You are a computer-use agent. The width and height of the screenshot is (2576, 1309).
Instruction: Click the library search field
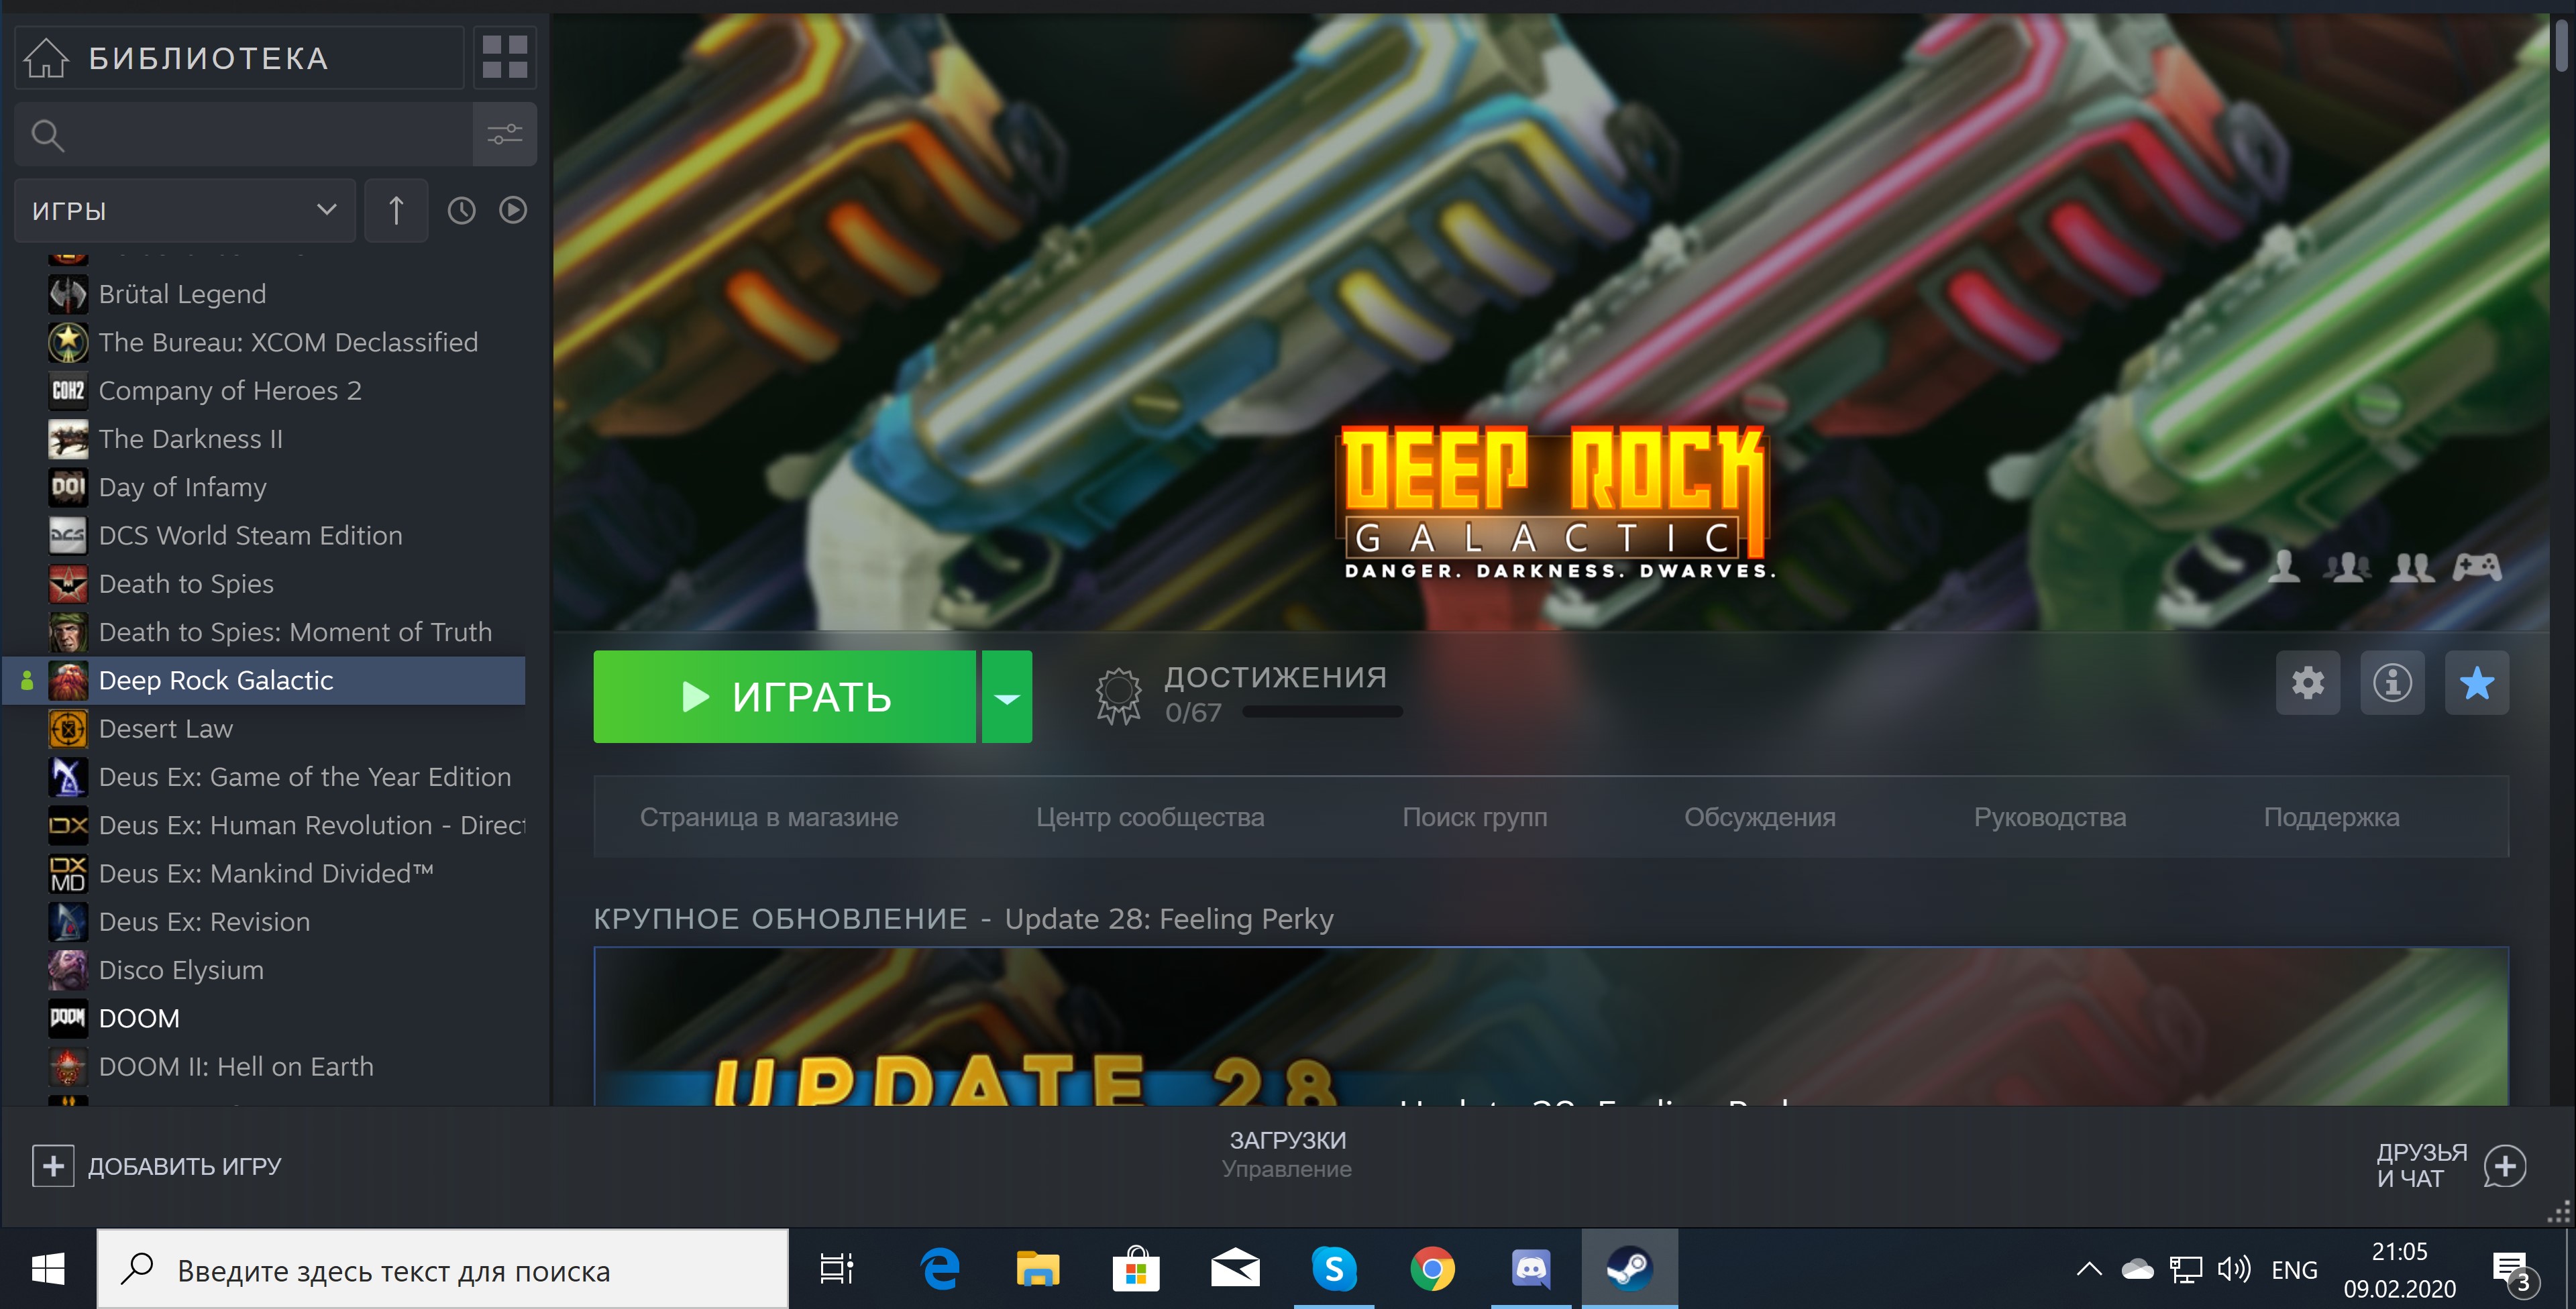click(244, 134)
